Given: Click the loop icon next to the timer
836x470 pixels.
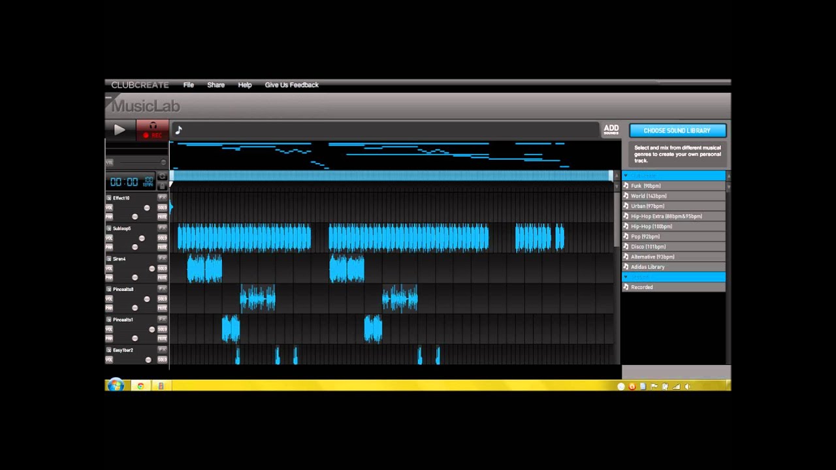Looking at the screenshot, I should click(163, 177).
